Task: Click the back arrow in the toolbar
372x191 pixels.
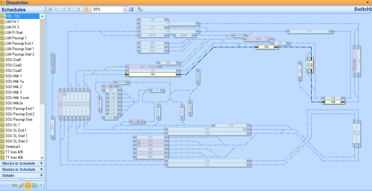Action: 57,9
